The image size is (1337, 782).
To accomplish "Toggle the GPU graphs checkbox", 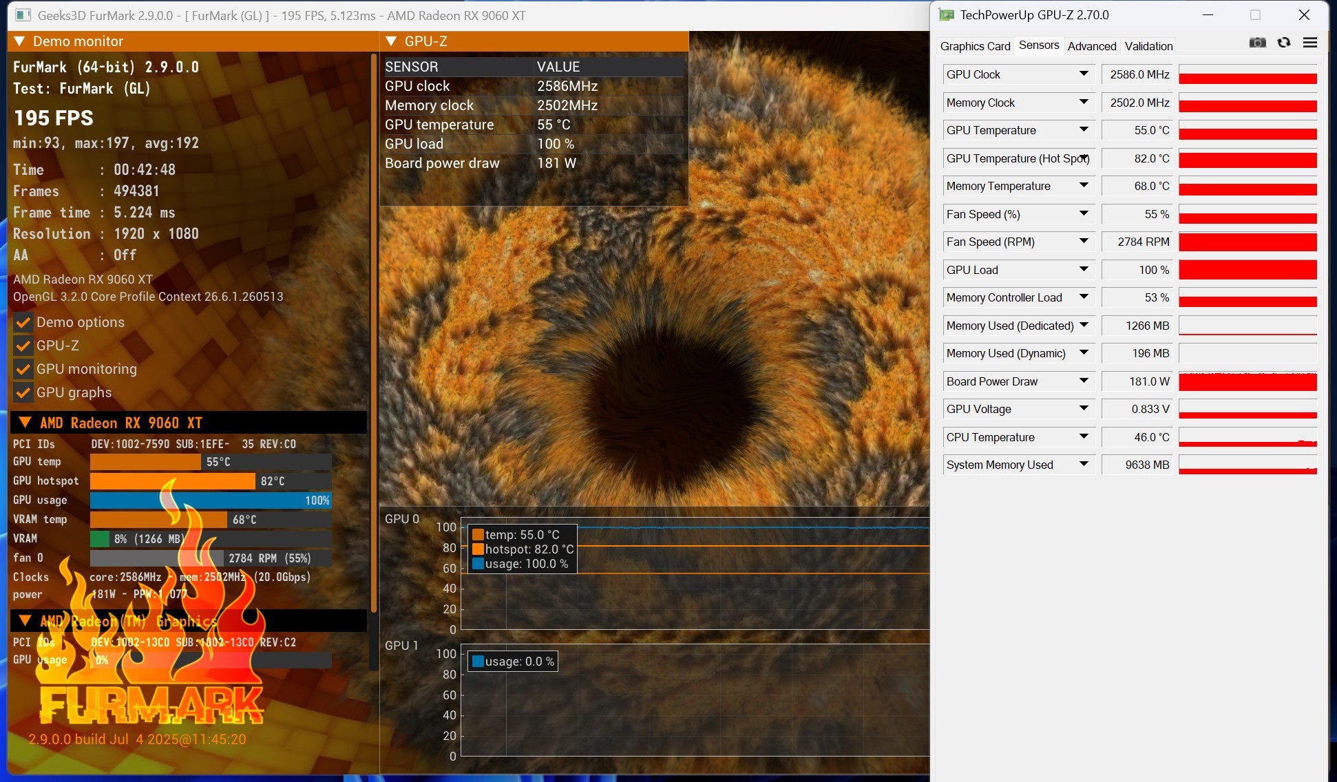I will coord(23,392).
